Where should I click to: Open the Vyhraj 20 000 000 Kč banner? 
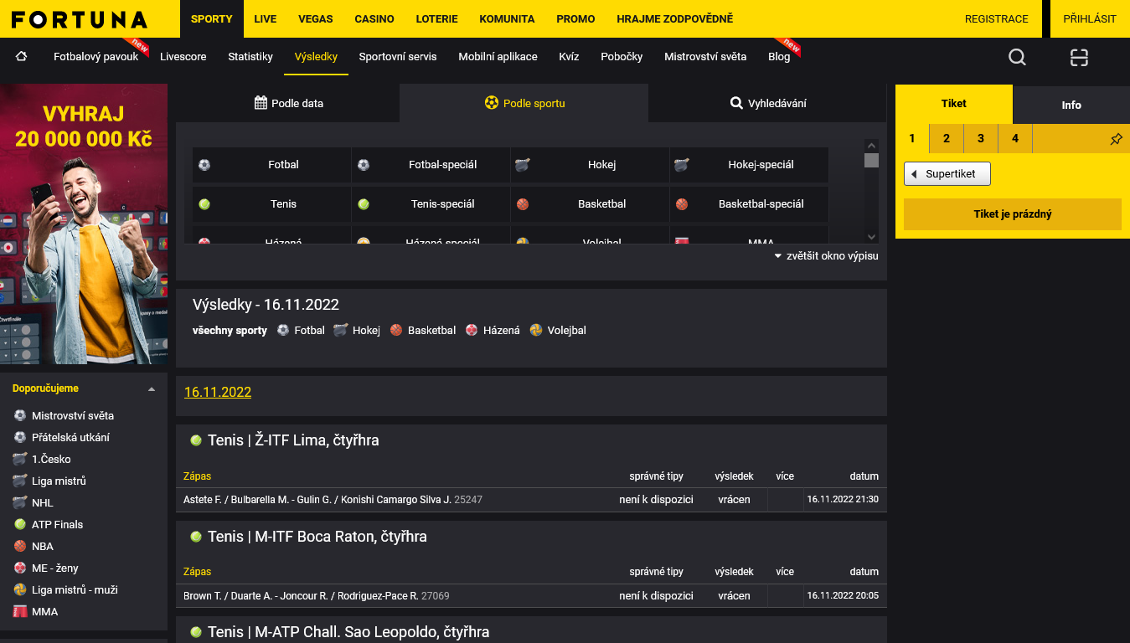tap(84, 224)
